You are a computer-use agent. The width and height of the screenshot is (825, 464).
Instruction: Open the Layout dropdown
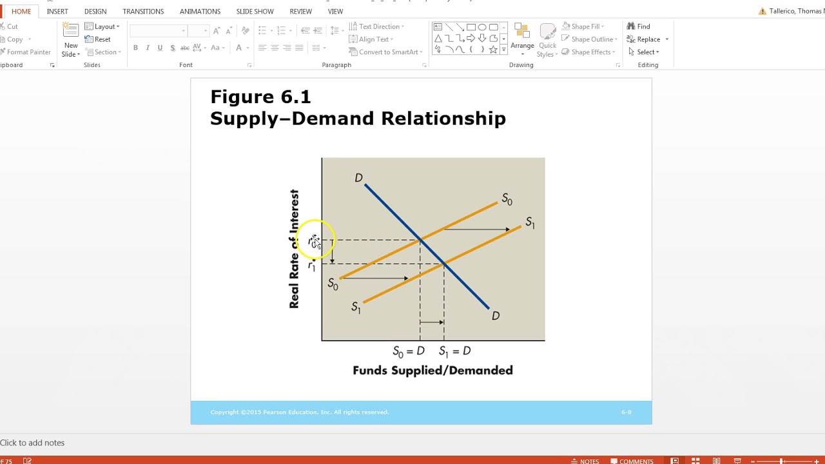tap(102, 26)
